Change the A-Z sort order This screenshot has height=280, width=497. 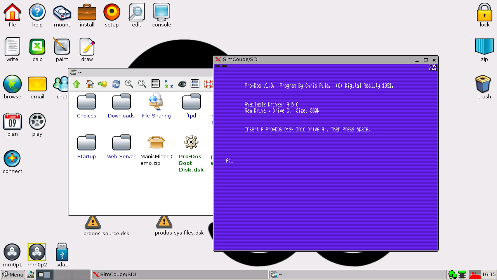coord(169,84)
